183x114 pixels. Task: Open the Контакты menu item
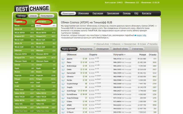(146, 13)
